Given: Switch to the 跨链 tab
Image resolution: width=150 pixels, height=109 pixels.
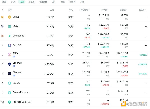Looking at the screenshot, I should 63,2.
